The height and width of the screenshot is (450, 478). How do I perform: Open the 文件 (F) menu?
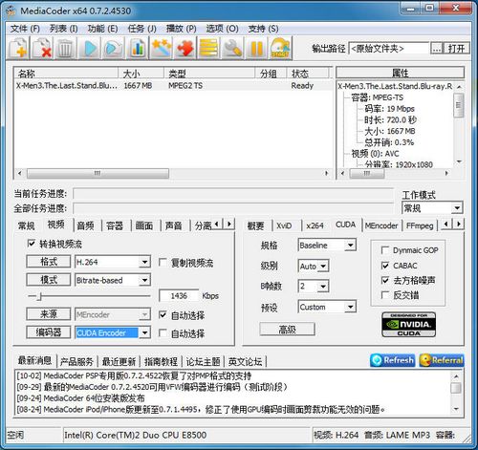point(25,29)
